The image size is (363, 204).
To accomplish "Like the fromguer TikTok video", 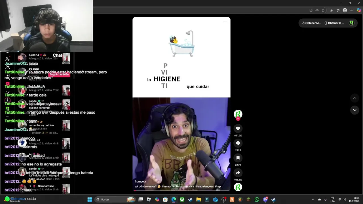I will pos(238,128).
